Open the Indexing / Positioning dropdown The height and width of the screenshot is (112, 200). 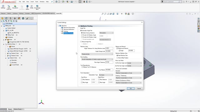pos(128,78)
